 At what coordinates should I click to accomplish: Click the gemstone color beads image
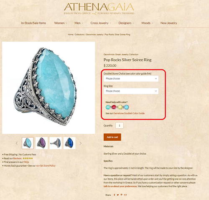click(x=117, y=107)
